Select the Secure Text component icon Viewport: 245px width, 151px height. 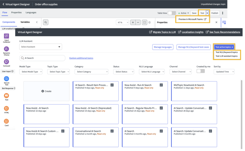pos(6,79)
